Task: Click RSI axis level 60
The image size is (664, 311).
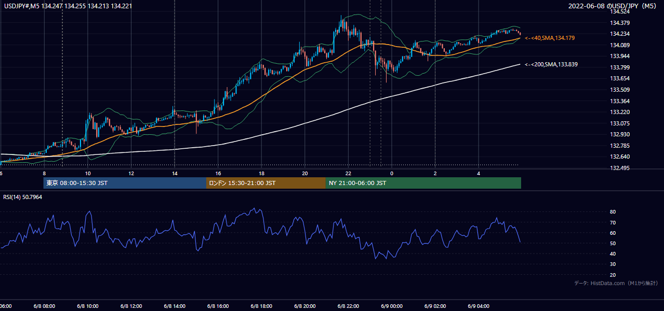Action: pos(613,233)
